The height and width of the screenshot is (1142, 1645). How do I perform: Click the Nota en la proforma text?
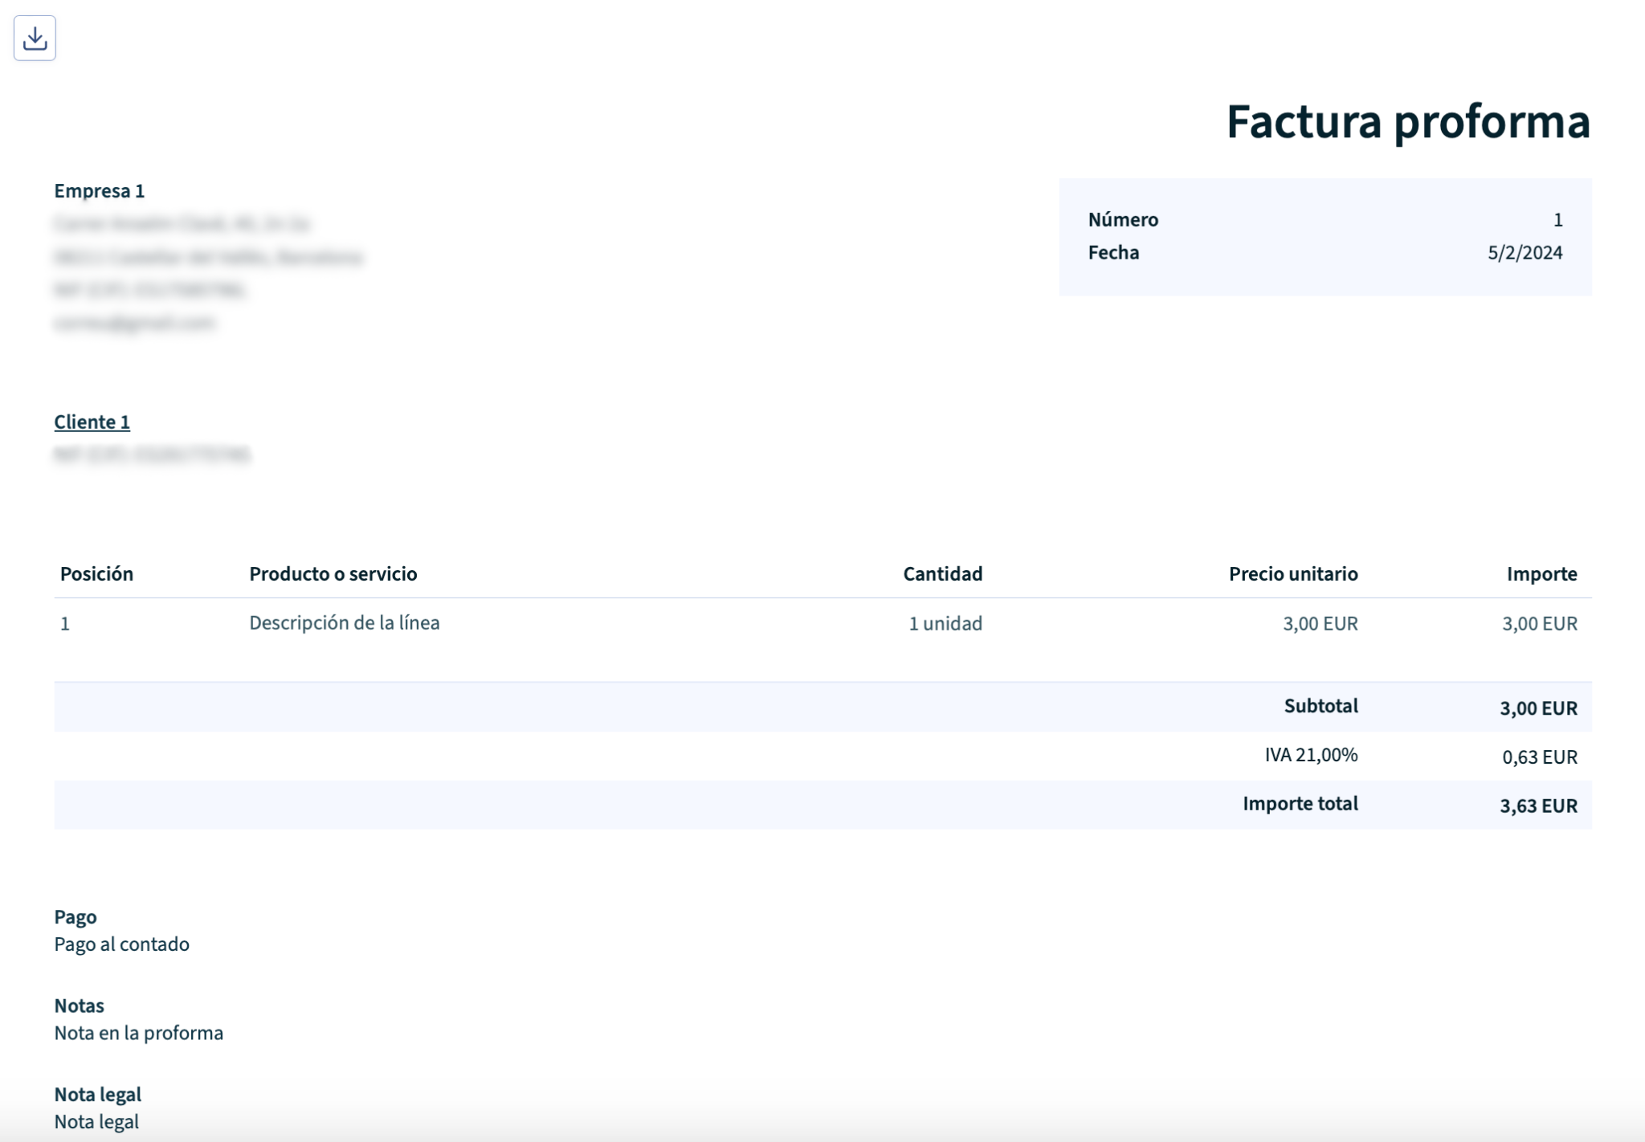138,1033
